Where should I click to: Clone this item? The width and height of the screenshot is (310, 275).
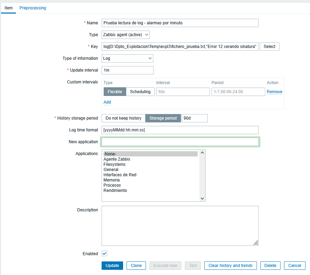[x=136, y=266]
